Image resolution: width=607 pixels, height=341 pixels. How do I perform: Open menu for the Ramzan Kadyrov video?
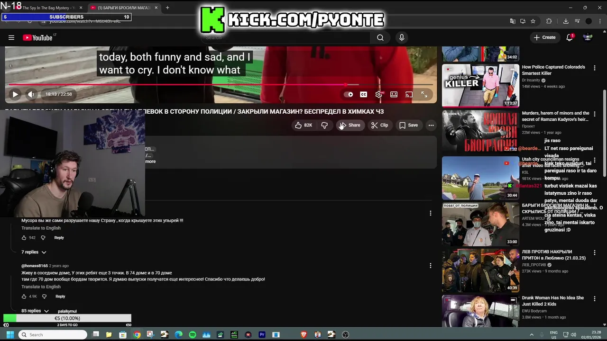point(595,114)
